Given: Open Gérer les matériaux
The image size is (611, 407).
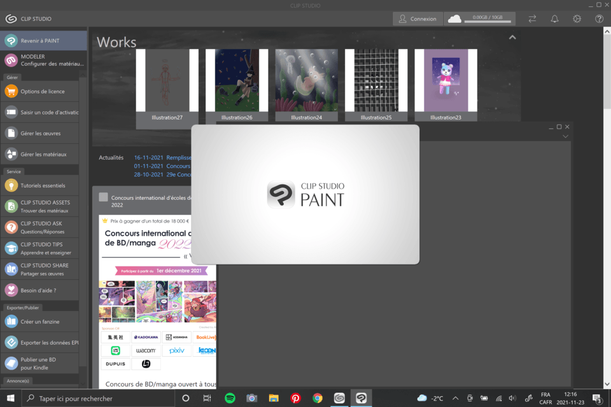Looking at the screenshot, I should (39, 155).
